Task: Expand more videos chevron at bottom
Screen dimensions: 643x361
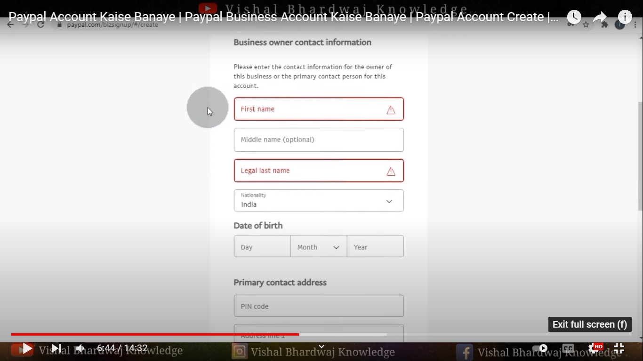Action: [321, 347]
